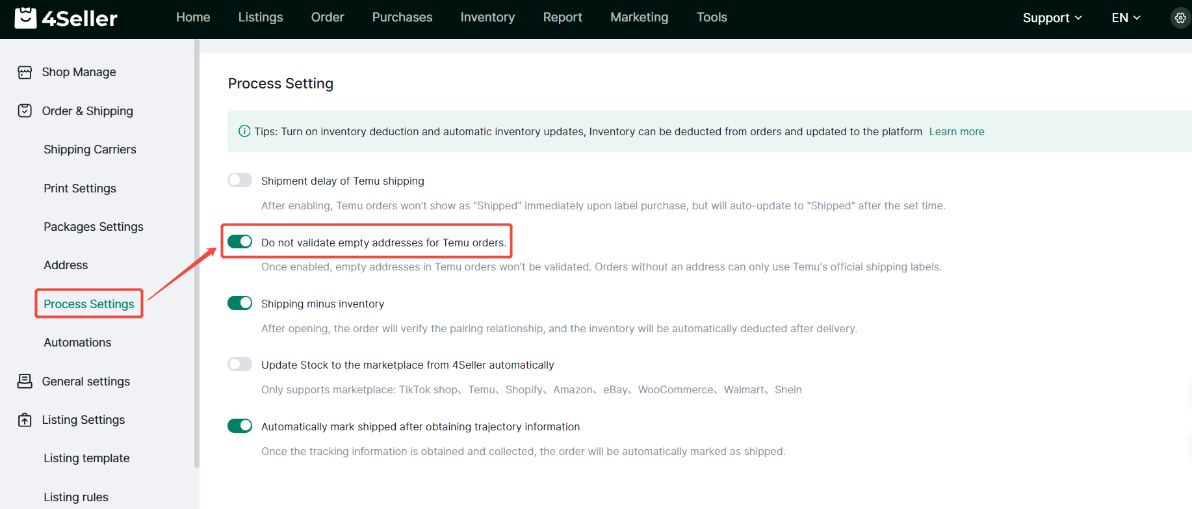Click 'Shipment delay of Temu shipping' label
This screenshot has height=509, width=1192.
[343, 181]
